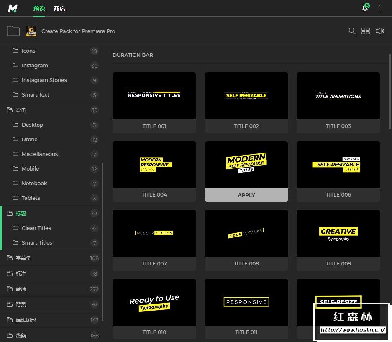Image resolution: width=392 pixels, height=342 pixels.
Task: Select the TITLE 010 Ready to Use preset
Action: pyautogui.click(x=154, y=309)
